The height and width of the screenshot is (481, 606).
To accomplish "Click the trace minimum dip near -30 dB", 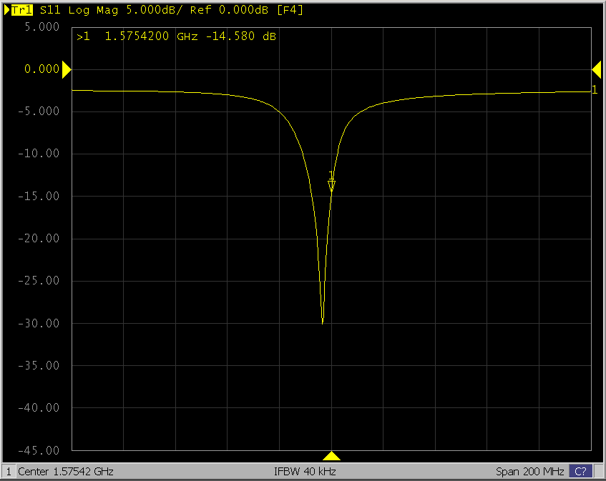I will 323,322.
